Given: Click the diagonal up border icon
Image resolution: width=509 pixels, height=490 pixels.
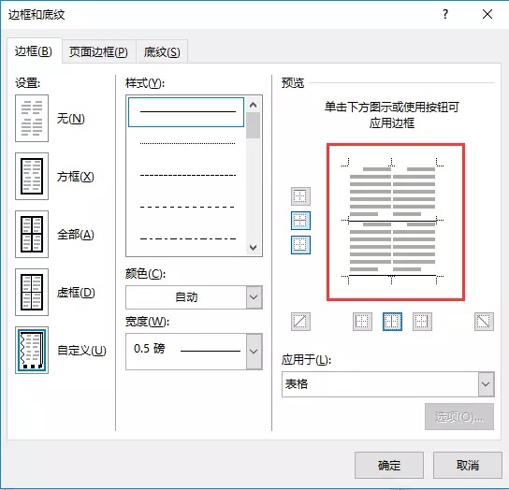Looking at the screenshot, I should point(300,322).
